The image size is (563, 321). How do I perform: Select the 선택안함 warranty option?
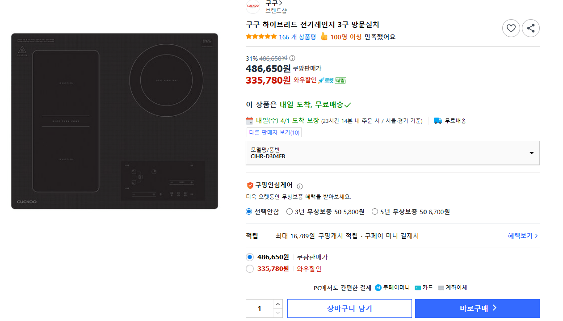248,211
